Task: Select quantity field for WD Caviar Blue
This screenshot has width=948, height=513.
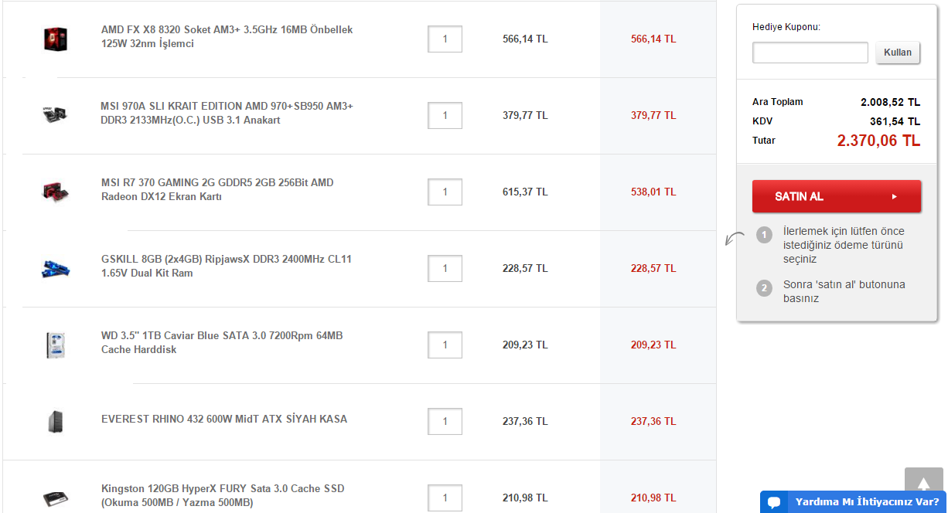Action: point(445,345)
